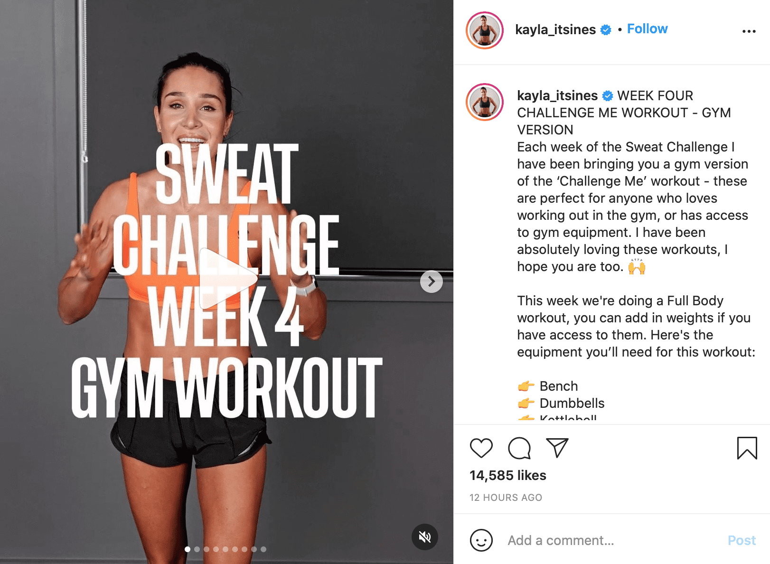Screen dimensions: 770x564
Task: View the 14,585 likes list
Action: pos(508,475)
